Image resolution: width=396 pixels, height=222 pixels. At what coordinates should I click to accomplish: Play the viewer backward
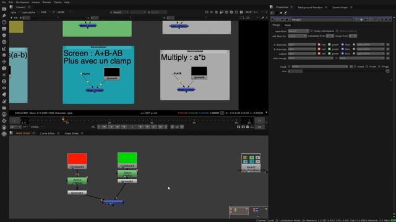coord(124,127)
